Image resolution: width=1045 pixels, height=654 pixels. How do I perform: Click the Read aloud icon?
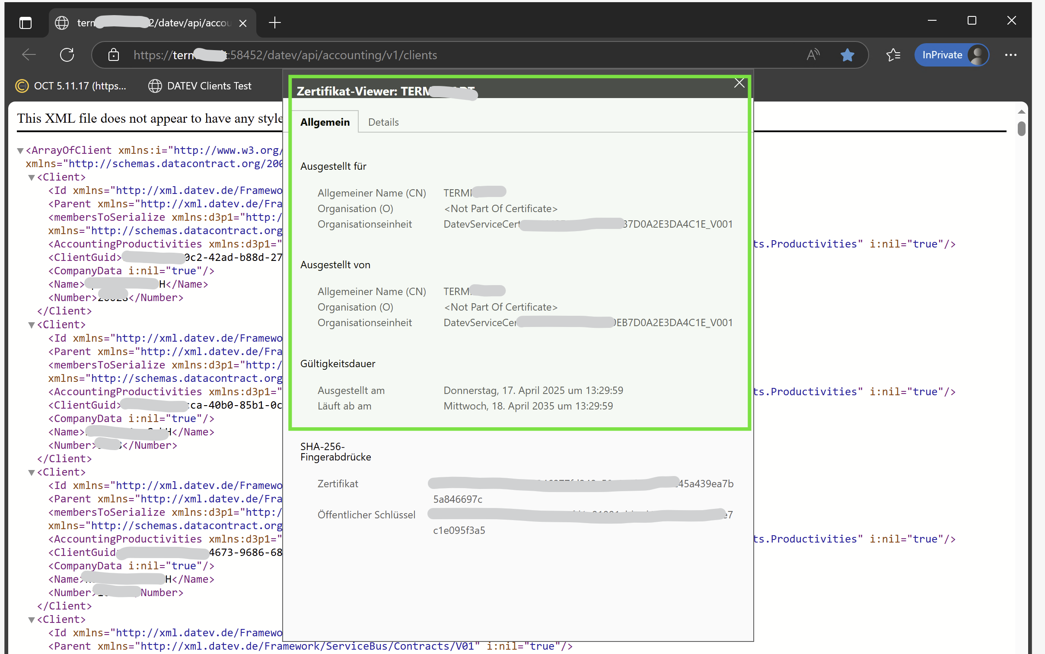click(812, 55)
